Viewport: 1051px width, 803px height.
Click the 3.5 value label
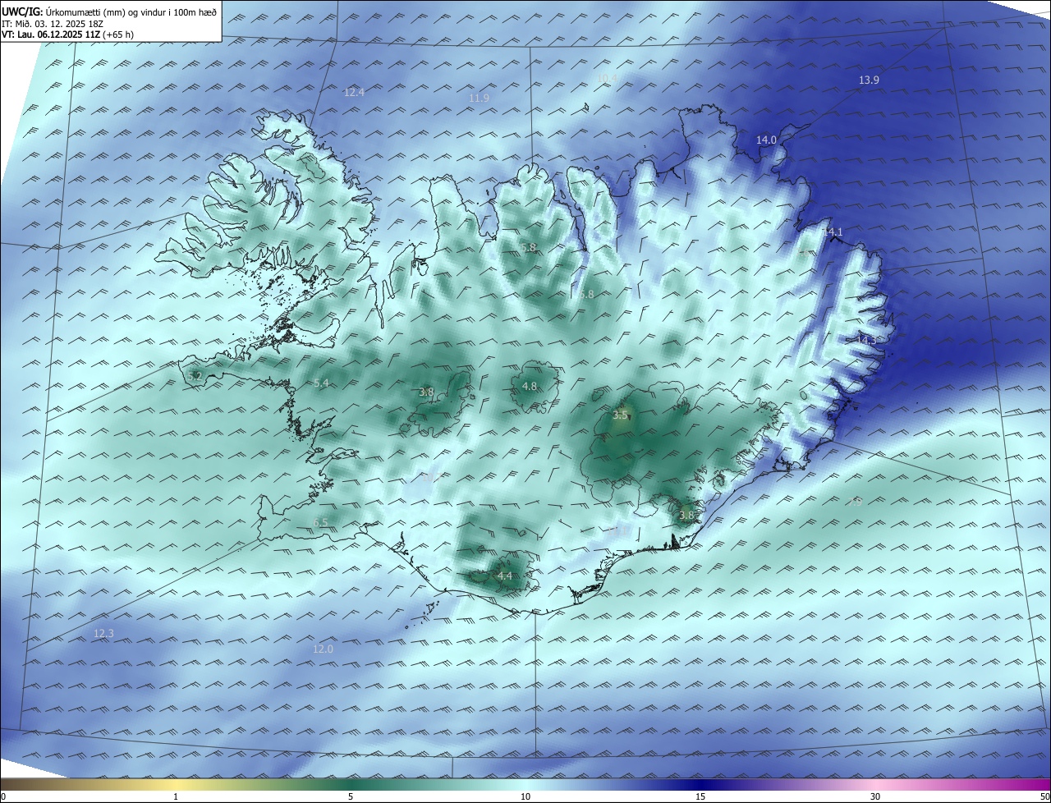[x=620, y=415]
